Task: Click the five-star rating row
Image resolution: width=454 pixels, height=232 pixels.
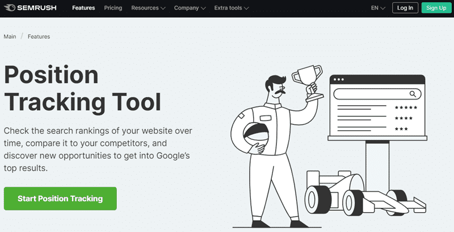Action: point(406,107)
